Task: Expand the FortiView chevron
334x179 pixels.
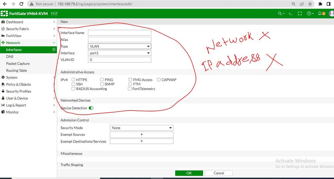Action: [54, 36]
